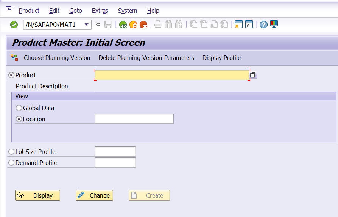Click the Choose Planning Version icon
Viewport: 338px width, 217px height.
click(x=14, y=58)
